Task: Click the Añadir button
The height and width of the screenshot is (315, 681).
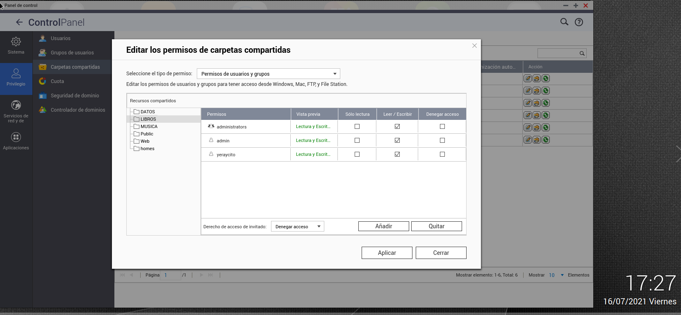Action: pos(383,226)
